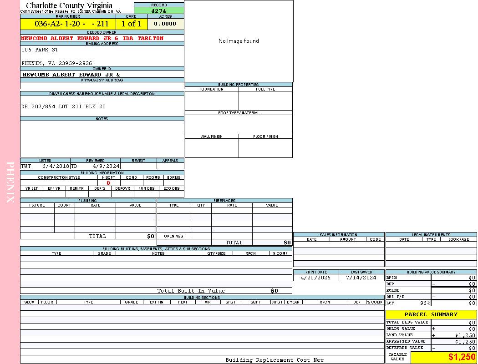Click the Total Built In Value $0

click(274, 291)
